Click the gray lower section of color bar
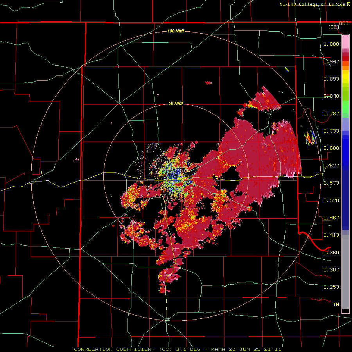Viewport: 352px width, 352px height. pyautogui.click(x=345, y=272)
